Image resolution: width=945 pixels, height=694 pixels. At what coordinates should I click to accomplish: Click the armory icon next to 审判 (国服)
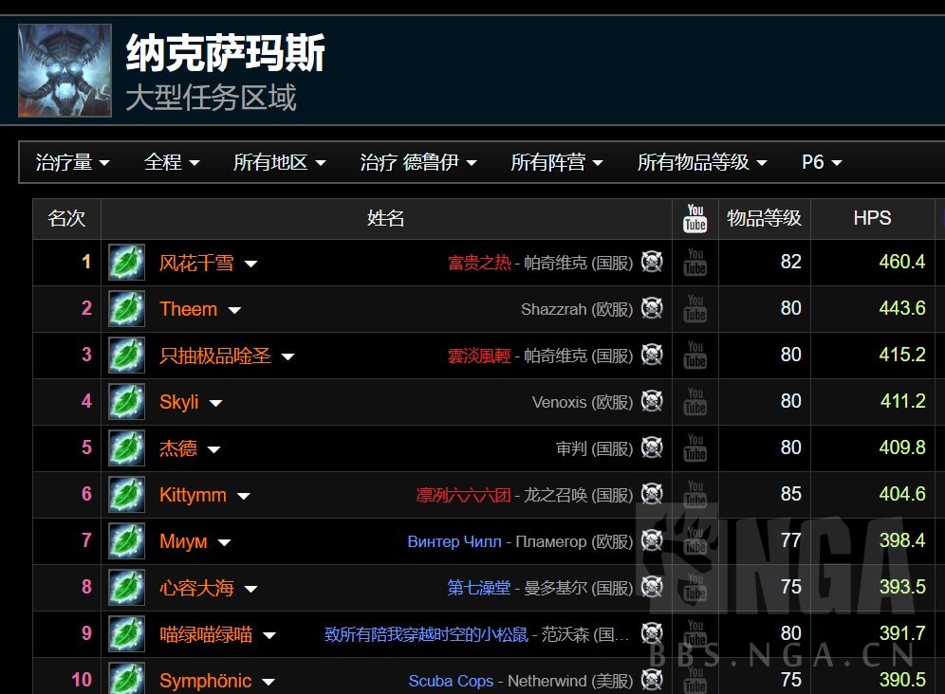(652, 447)
